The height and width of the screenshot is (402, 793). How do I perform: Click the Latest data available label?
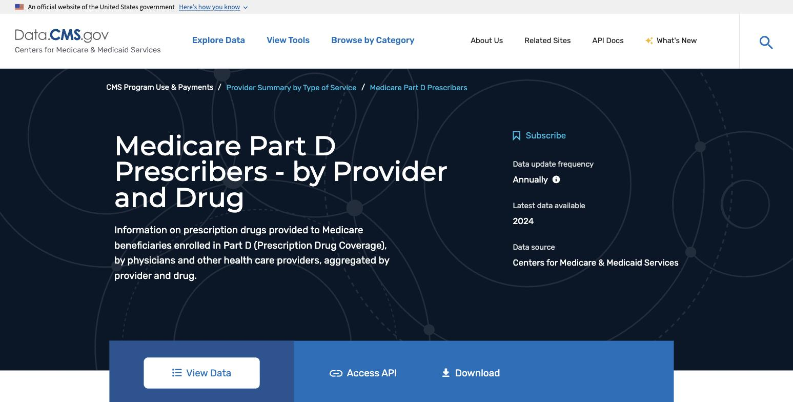point(548,206)
